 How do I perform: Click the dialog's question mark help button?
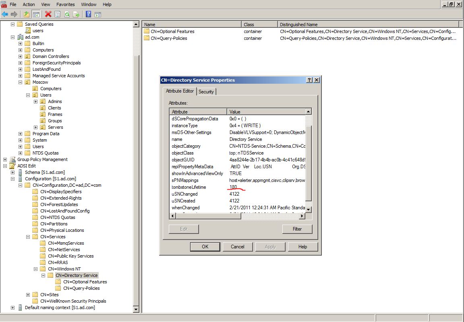pos(309,80)
